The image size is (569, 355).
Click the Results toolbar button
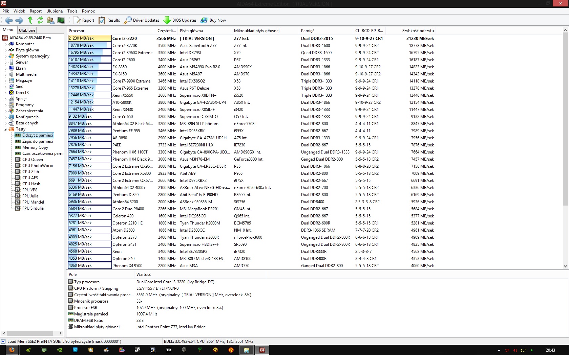109,20
